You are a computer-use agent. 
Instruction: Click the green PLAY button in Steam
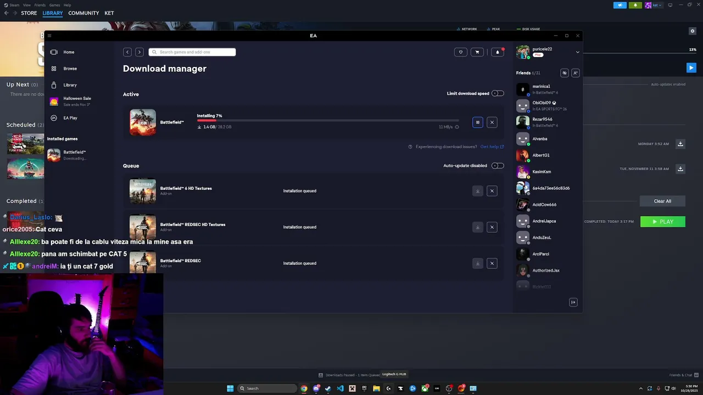coord(663,222)
